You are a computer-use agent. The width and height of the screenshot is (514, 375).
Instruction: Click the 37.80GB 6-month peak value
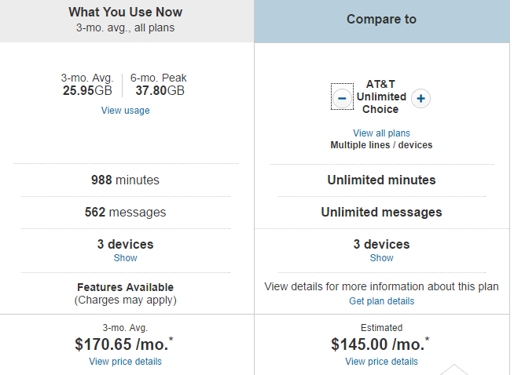[x=160, y=90]
